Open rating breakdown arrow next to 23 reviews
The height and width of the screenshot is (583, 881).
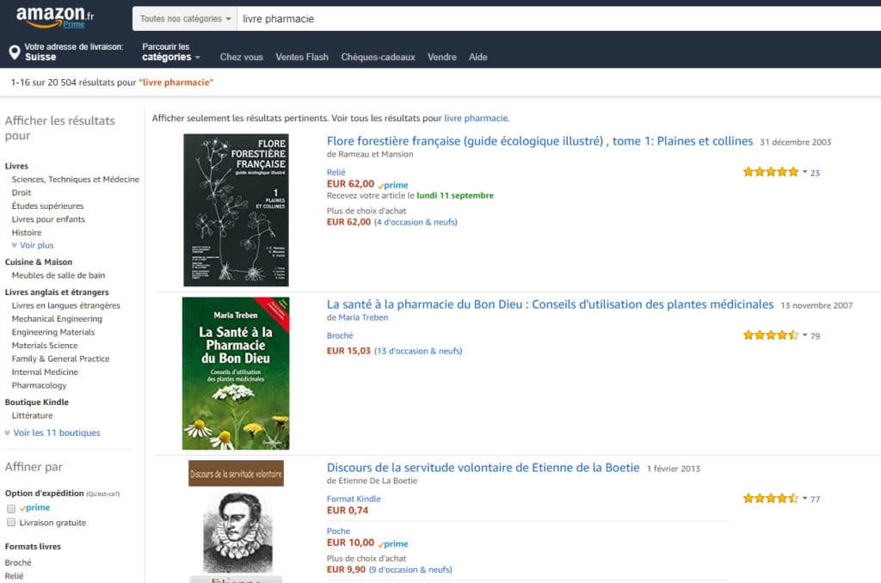coord(804,172)
